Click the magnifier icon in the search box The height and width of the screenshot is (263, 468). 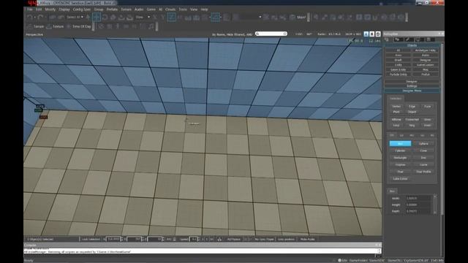coord(257,34)
